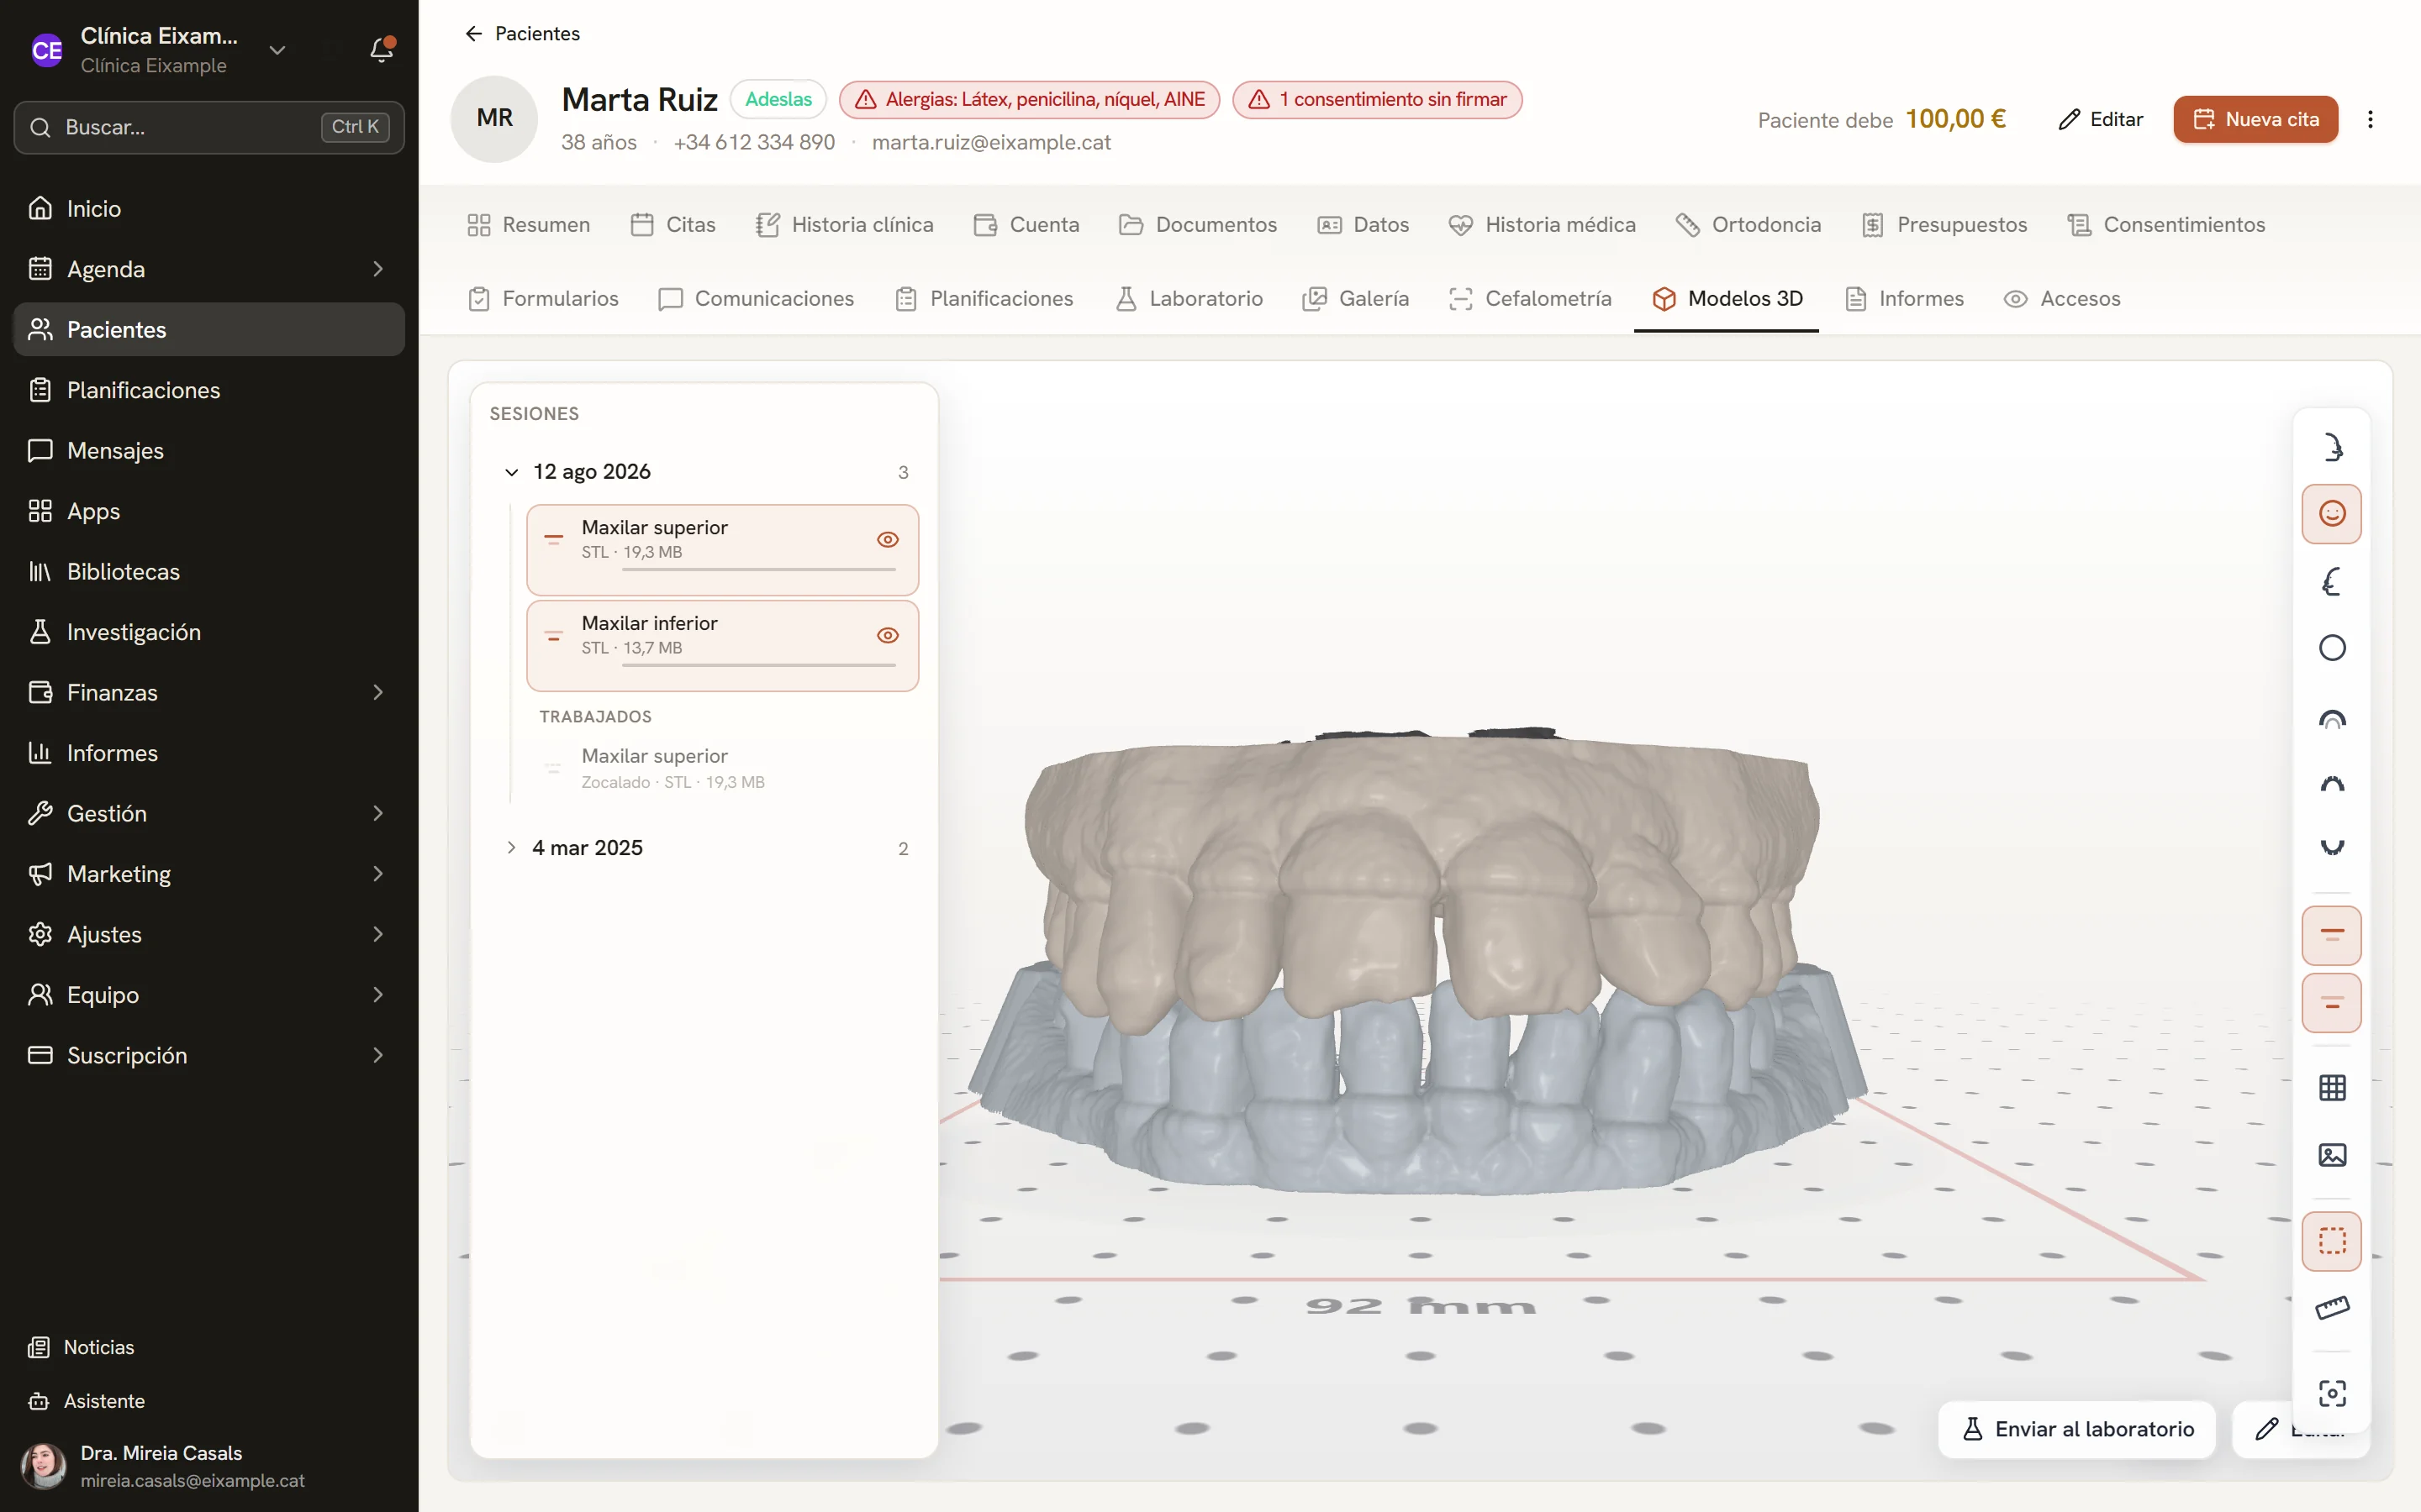Open Mensajes in the sidebar
Screen dimensions: 2421x1512
click(x=209, y=451)
